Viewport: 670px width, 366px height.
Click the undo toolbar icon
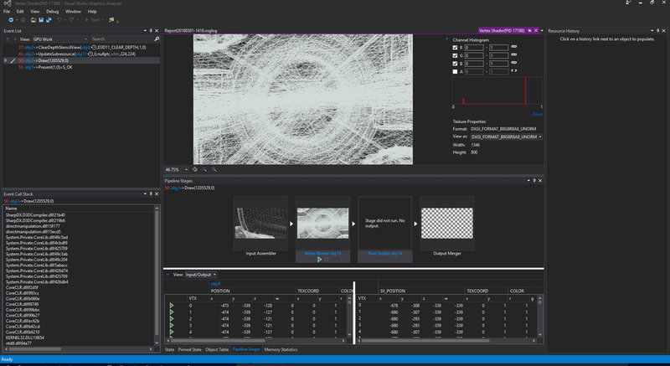[59, 19]
